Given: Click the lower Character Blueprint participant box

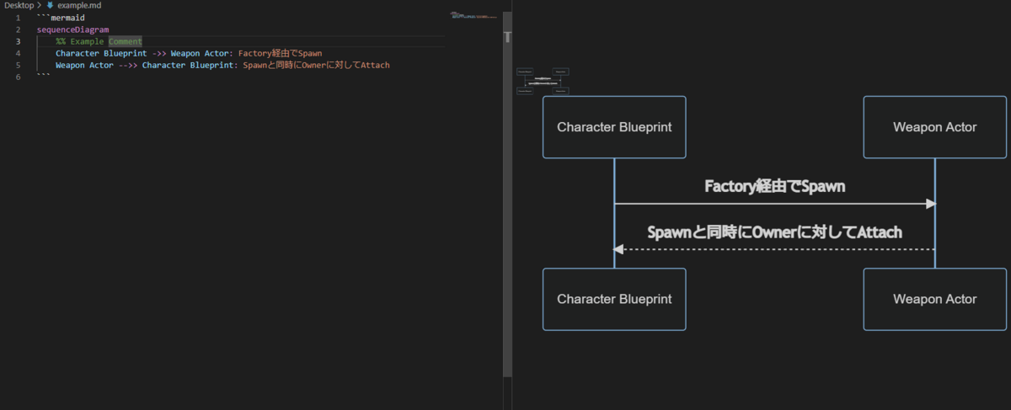Looking at the screenshot, I should (x=613, y=299).
